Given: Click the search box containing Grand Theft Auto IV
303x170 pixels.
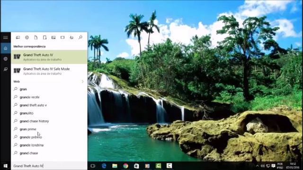Looking at the screenshot, I should (49, 166).
